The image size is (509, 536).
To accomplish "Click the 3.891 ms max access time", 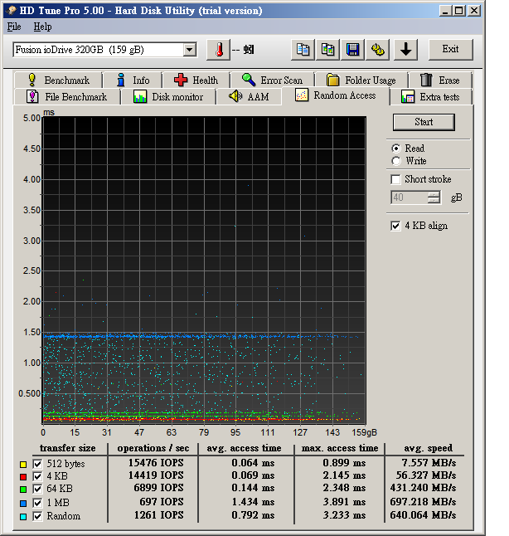I will pos(344,502).
